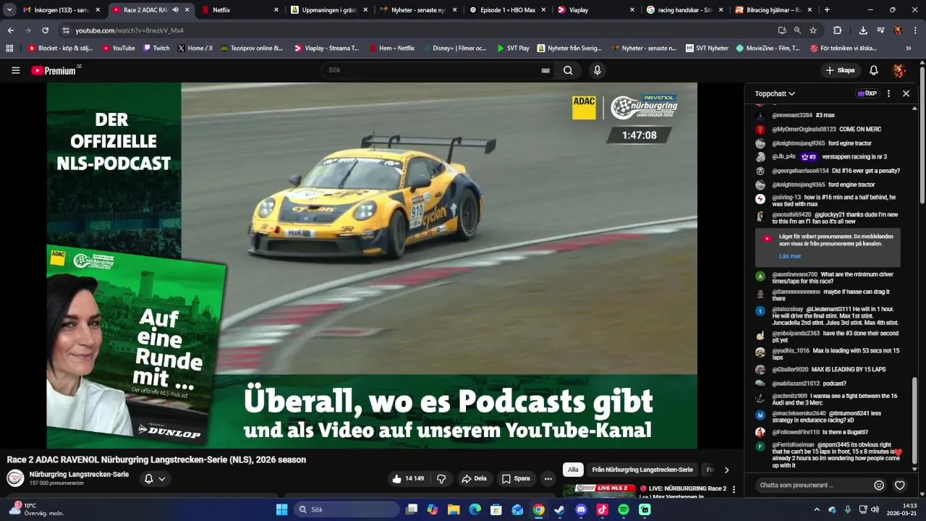Click the search magnifier button on YouTube
This screenshot has height=521, width=926.
point(568,70)
